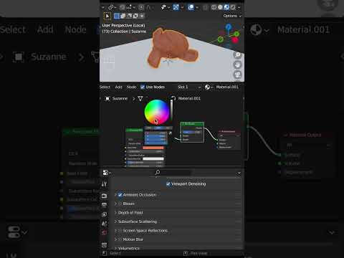Open the Scene properties tab icon
The image size is (344, 258).
104,224
